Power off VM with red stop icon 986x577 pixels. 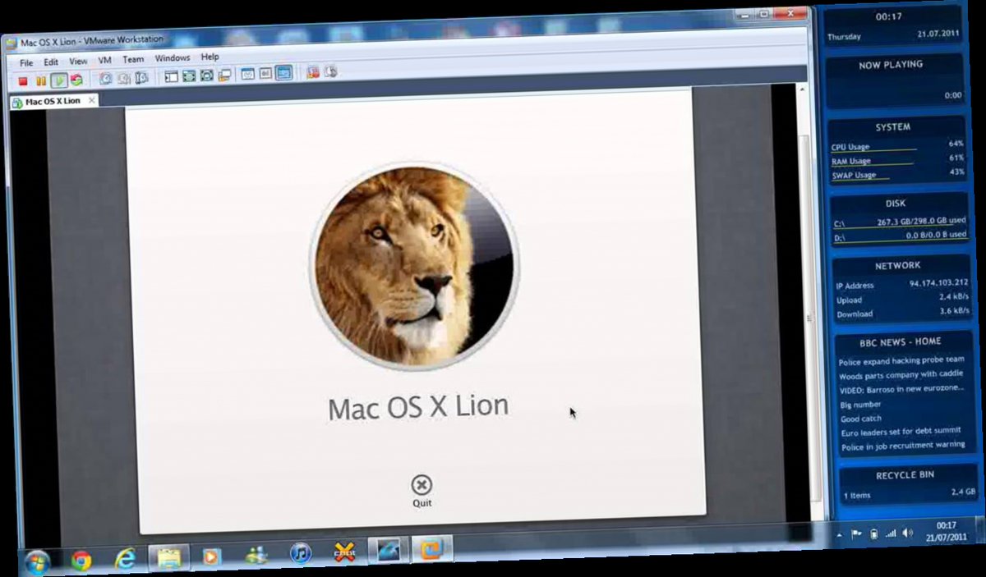click(23, 80)
